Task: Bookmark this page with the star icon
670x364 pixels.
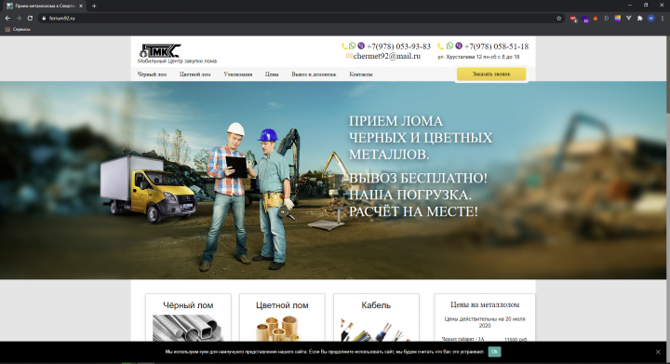Action: click(x=559, y=19)
